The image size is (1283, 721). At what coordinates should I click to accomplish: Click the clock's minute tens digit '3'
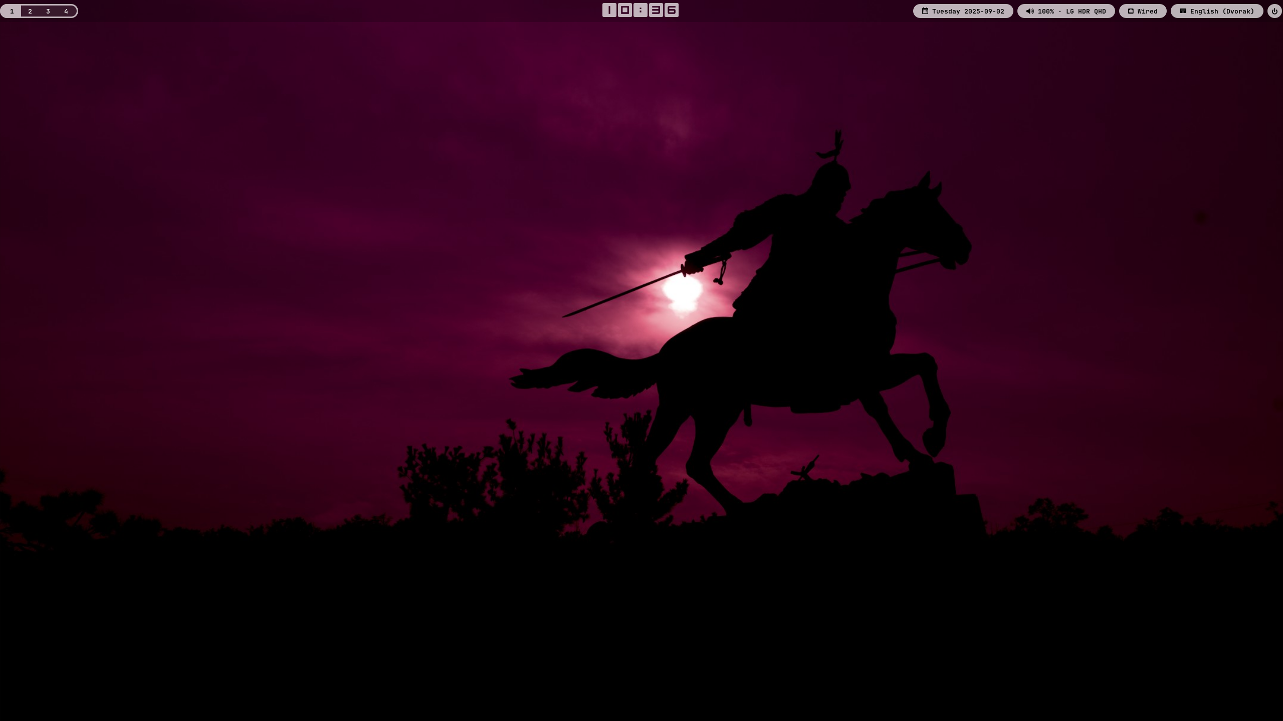(x=656, y=10)
